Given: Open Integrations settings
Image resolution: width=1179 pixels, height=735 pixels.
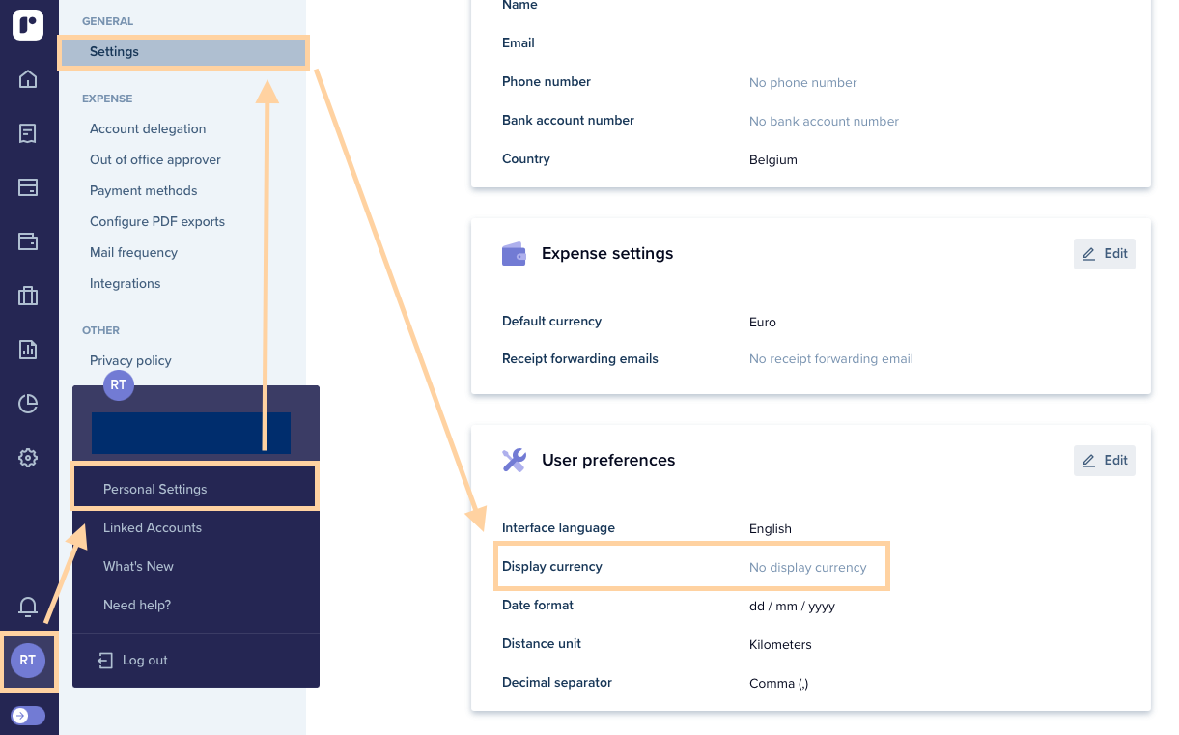Looking at the screenshot, I should coord(126,283).
